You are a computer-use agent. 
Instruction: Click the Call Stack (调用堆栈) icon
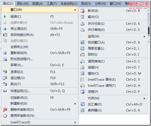pyautogui.click(x=82, y=61)
